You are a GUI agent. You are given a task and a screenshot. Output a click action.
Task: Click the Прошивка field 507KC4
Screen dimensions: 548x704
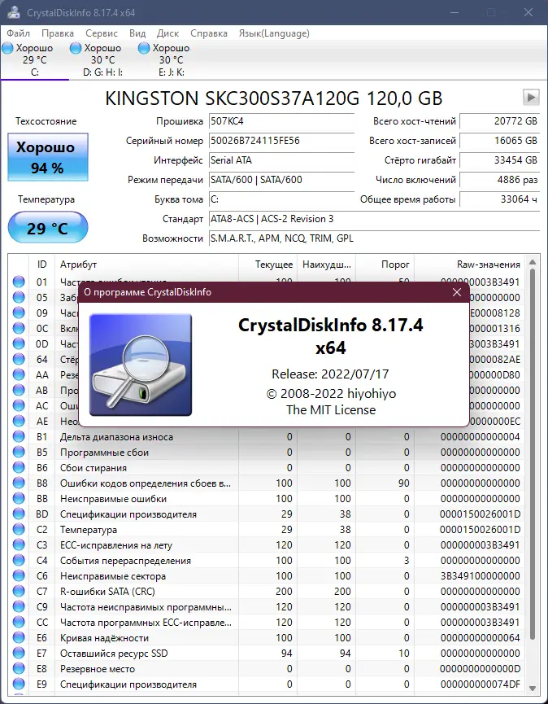pyautogui.click(x=281, y=121)
